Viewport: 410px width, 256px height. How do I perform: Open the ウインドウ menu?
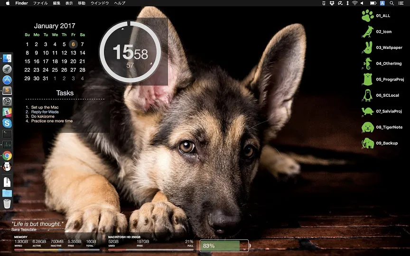point(100,3)
